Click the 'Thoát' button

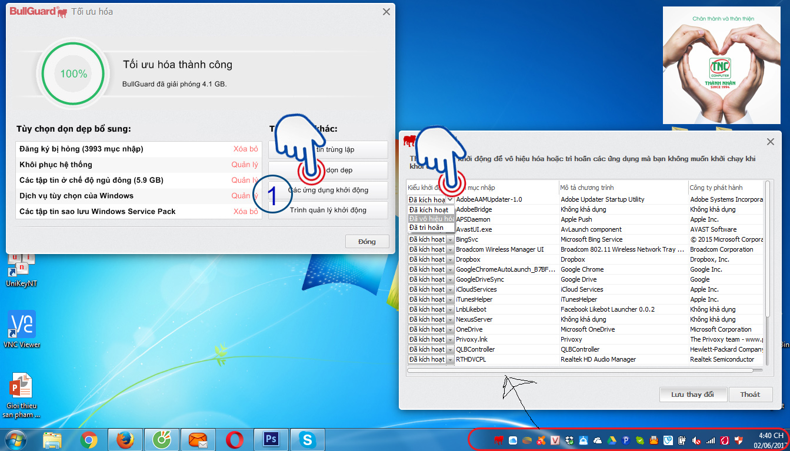[750, 395]
